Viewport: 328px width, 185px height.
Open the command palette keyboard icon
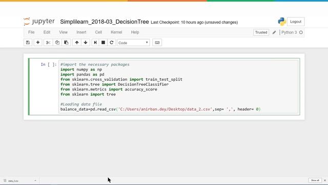pos(157,43)
